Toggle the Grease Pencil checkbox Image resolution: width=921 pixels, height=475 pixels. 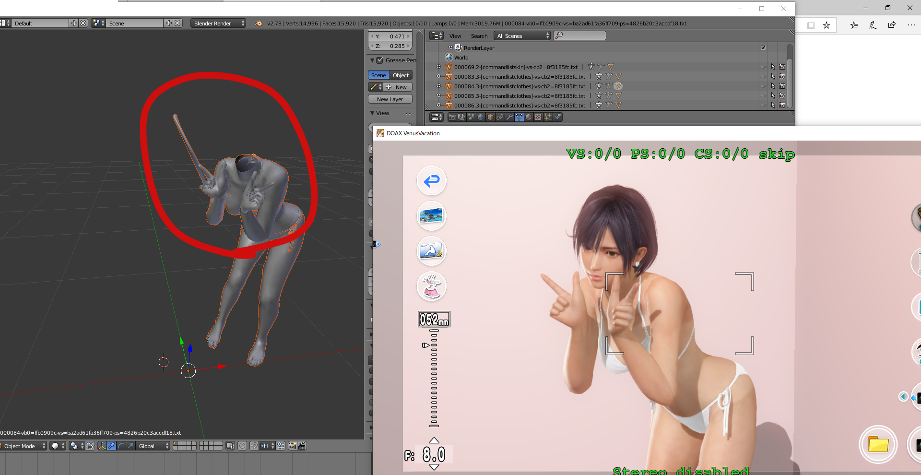(380, 60)
